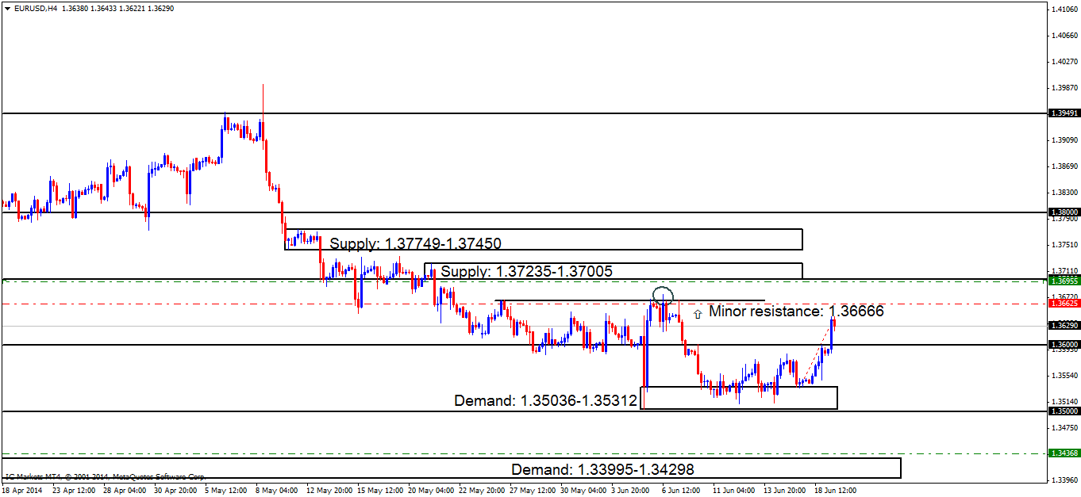Click the green 1.36955 price tag
This screenshot has width=1081, height=497.
click(1063, 281)
